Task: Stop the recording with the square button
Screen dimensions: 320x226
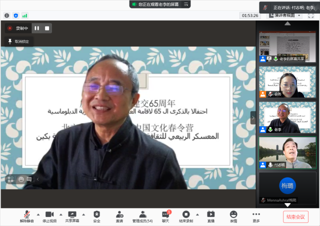Action: (x=47, y=28)
